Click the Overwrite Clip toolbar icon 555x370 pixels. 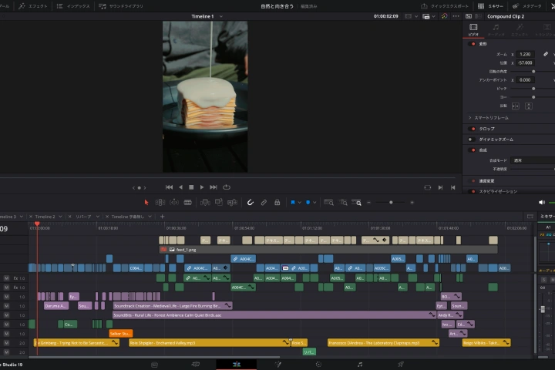click(219, 202)
